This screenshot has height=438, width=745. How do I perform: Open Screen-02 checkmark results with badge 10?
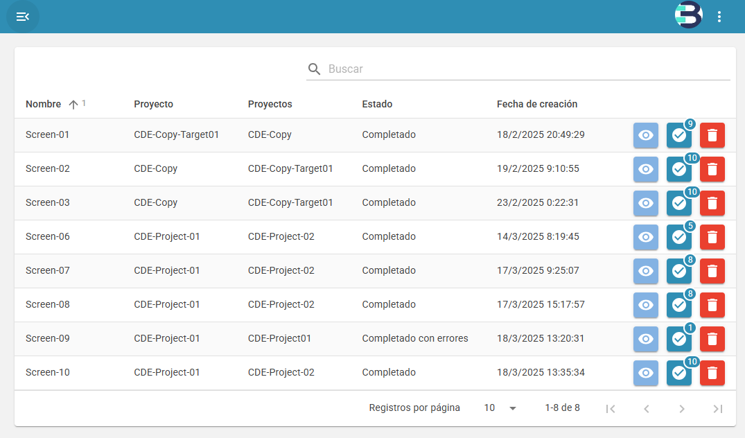(679, 169)
